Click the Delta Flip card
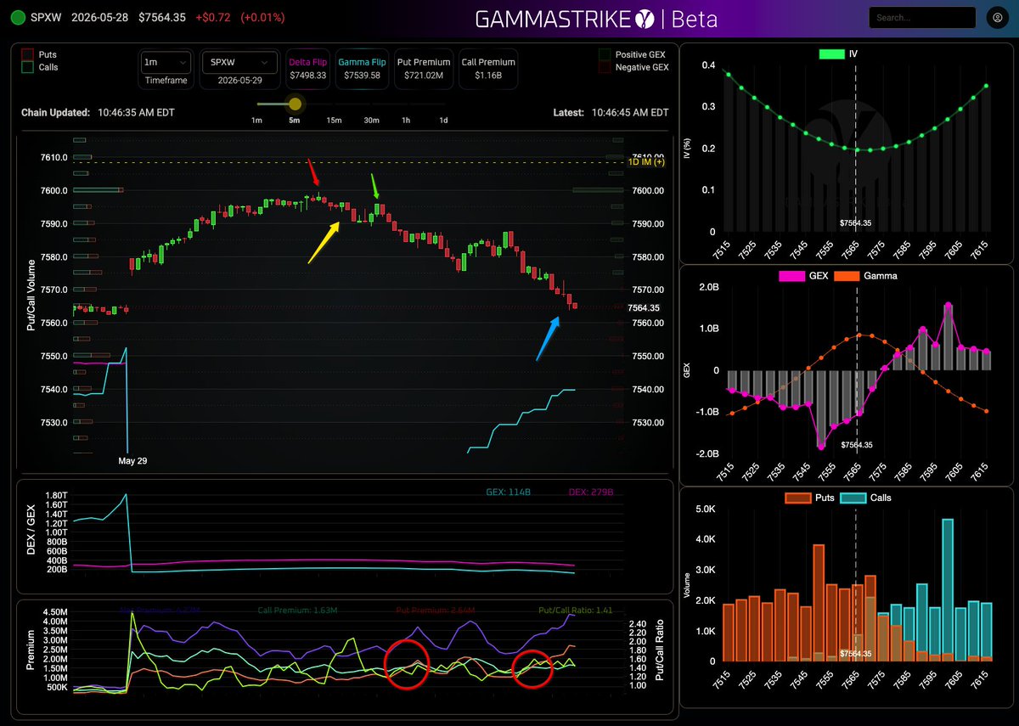1019x726 pixels. 307,69
